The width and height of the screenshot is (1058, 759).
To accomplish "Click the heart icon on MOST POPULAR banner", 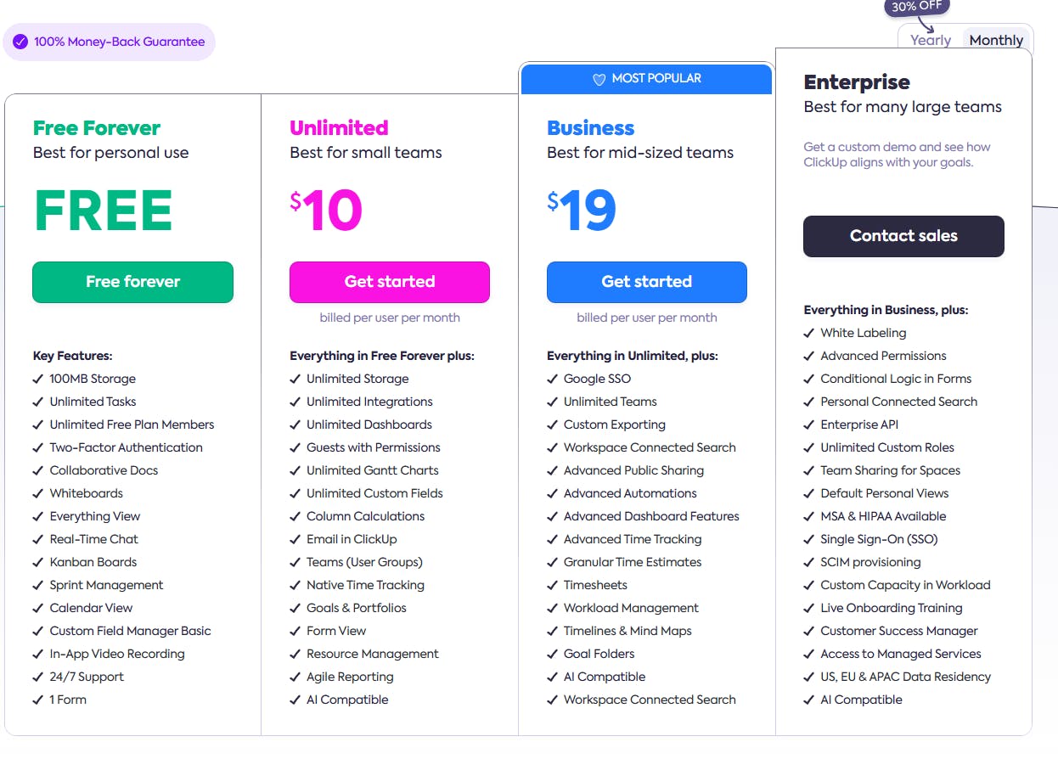I will click(x=599, y=78).
